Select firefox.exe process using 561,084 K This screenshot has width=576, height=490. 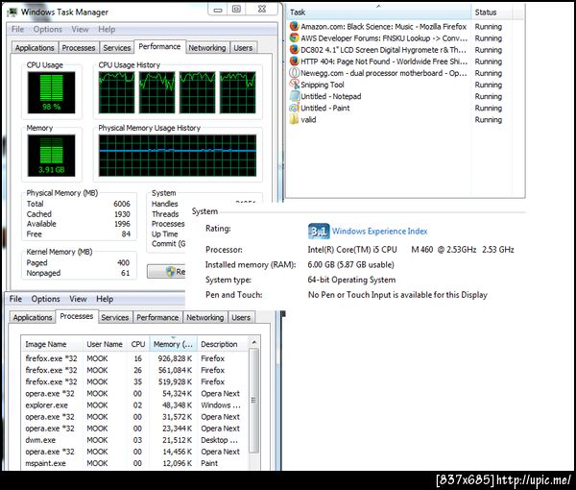135,370
